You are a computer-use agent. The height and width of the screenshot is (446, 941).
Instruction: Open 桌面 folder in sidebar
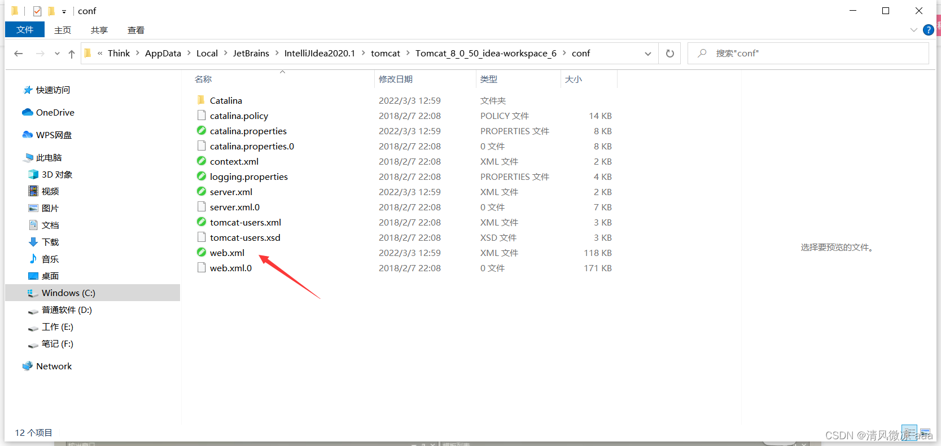click(50, 276)
